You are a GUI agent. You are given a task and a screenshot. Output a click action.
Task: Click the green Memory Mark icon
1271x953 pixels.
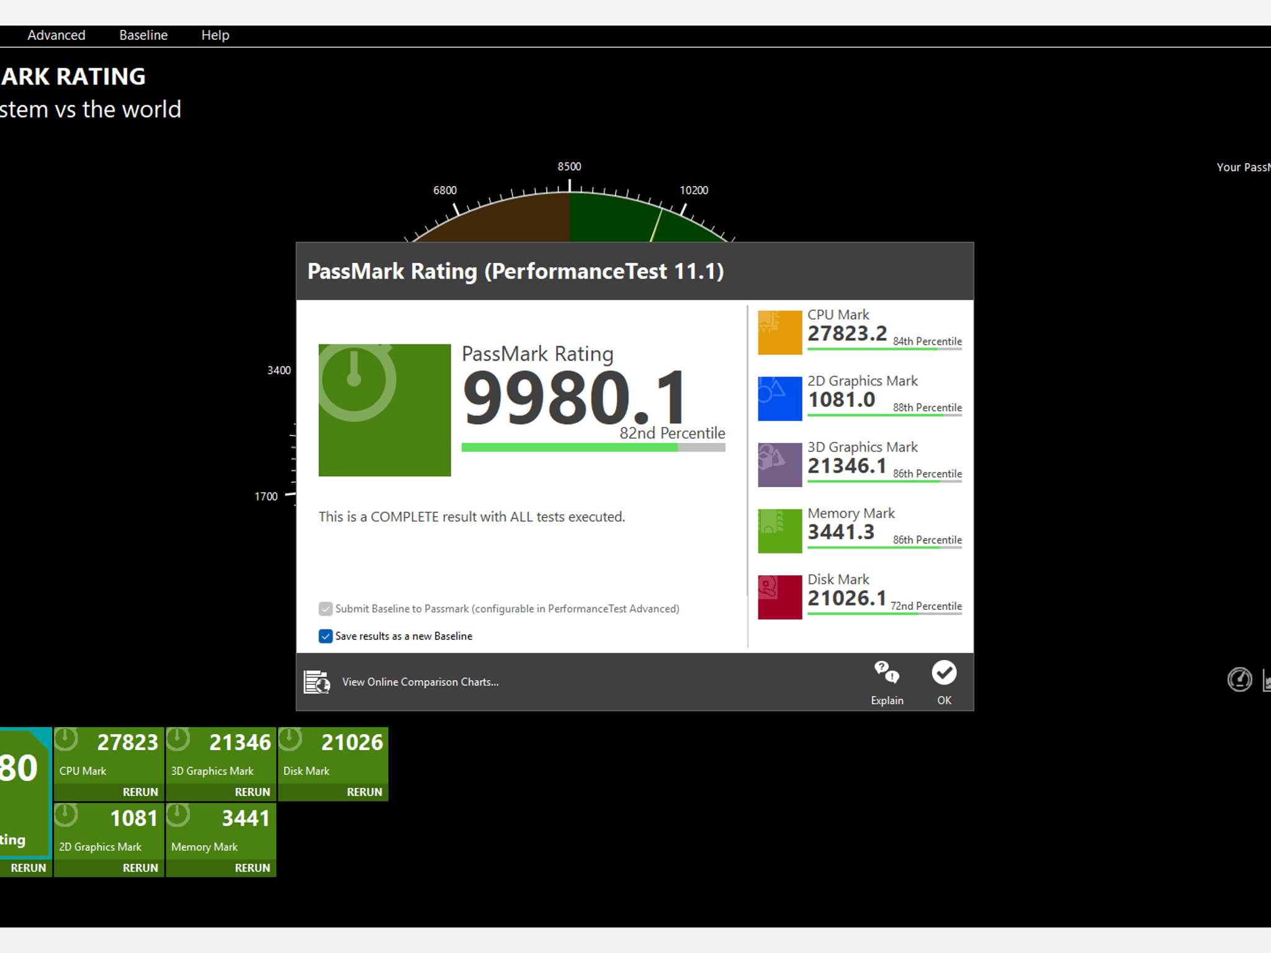coord(780,531)
